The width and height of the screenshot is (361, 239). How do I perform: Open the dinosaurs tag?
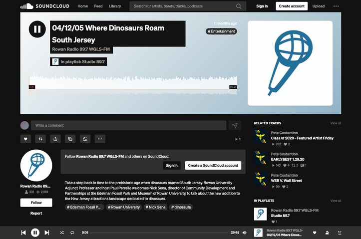click(x=181, y=207)
